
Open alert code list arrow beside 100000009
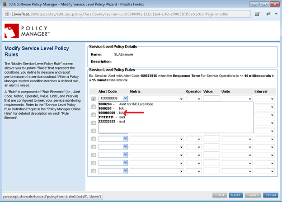click(125, 98)
